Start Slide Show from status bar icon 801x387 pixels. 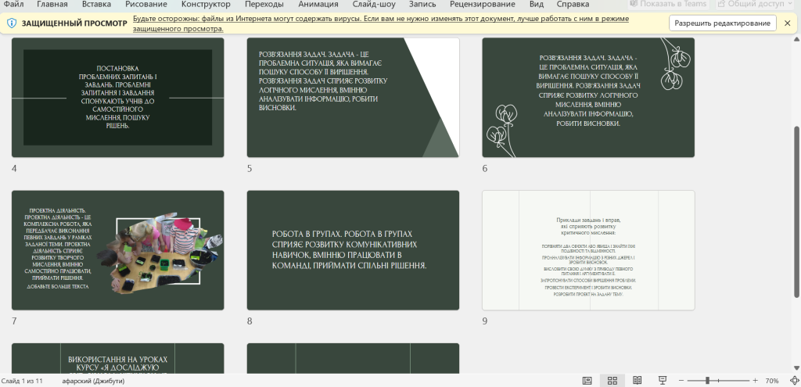coord(663,381)
